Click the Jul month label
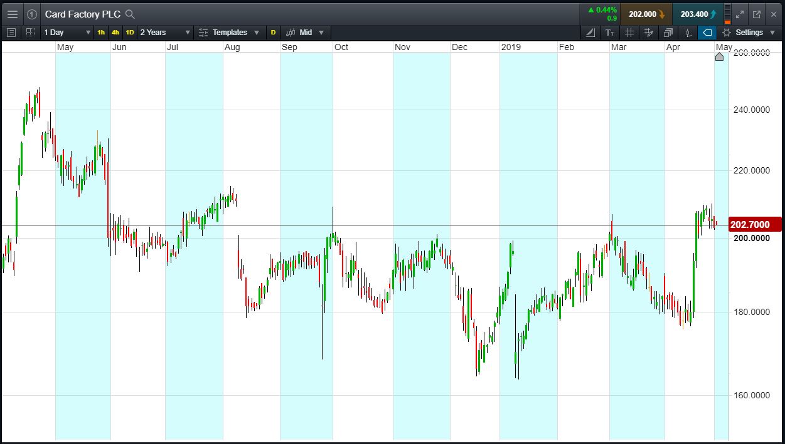785x444 pixels. tap(173, 48)
